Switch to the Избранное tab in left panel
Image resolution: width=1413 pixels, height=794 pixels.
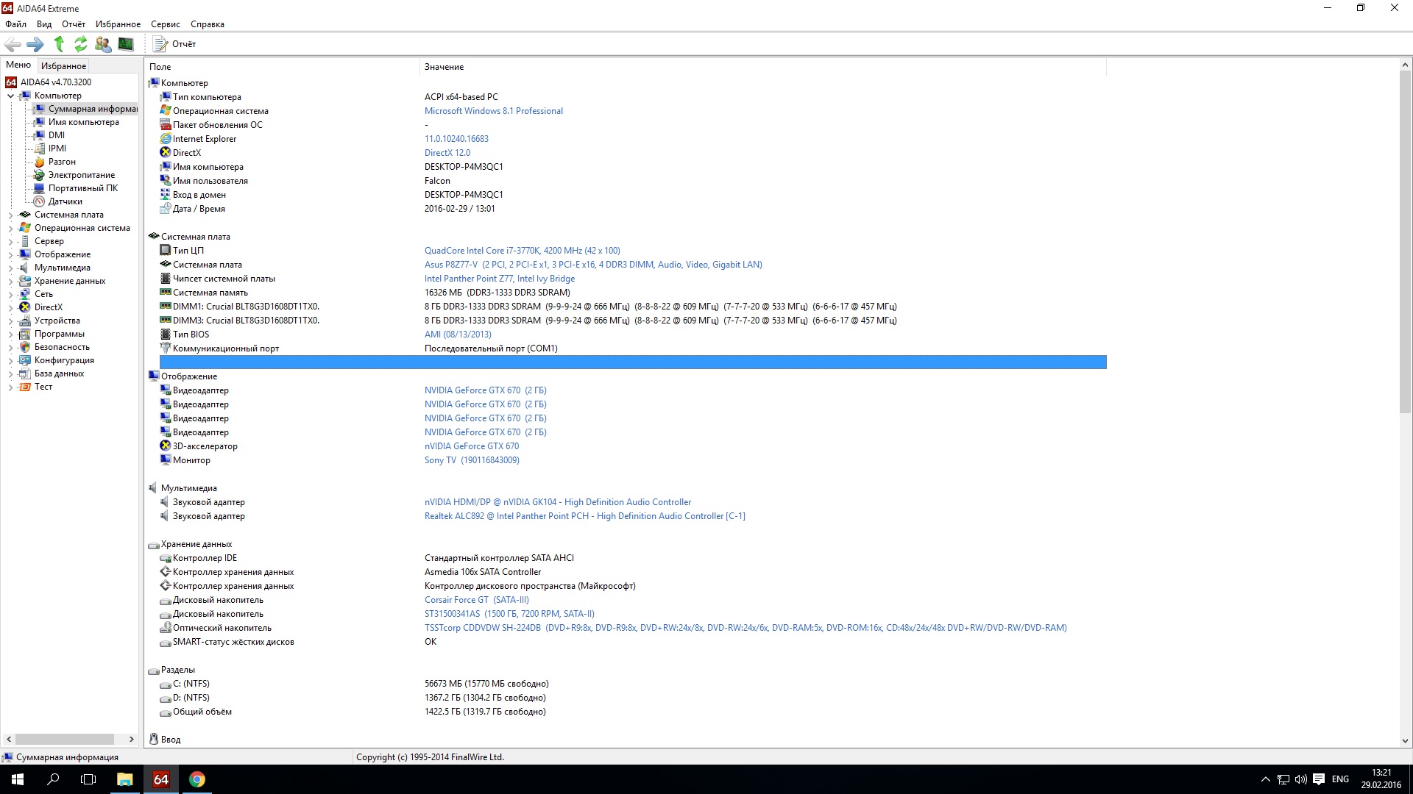63,66
